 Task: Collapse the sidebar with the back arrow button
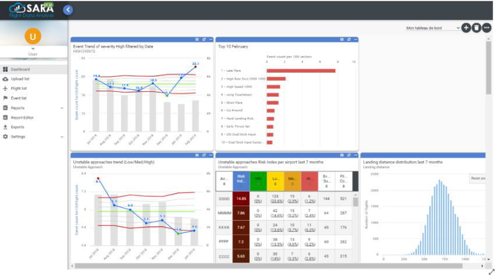pos(68,9)
